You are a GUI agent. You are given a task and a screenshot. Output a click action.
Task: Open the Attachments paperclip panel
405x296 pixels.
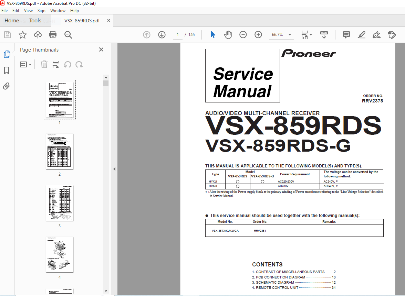[x=7, y=86]
